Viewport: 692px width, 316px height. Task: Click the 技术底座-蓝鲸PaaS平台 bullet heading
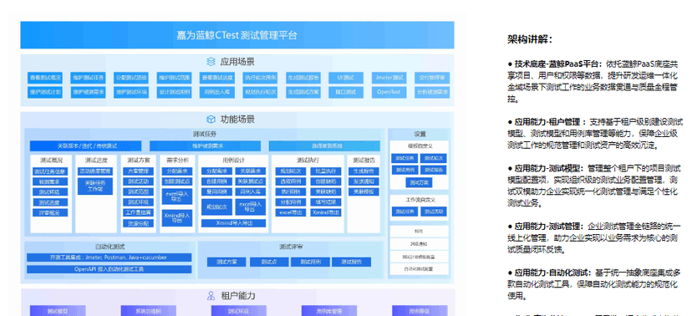558,64
